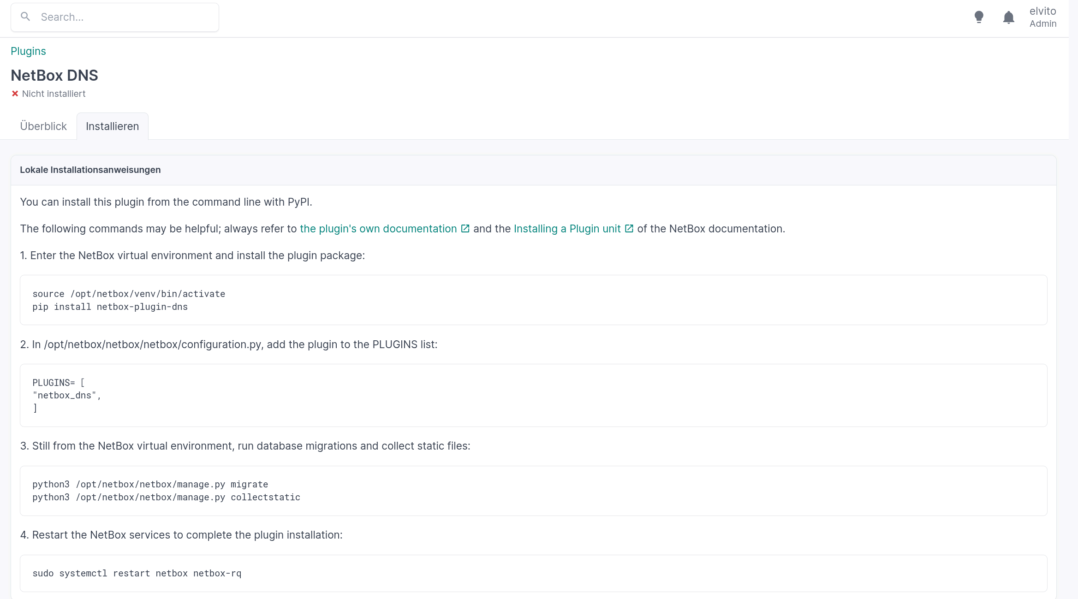Open the plugin's own documentation link
This screenshot has height=599, width=1078.
[x=378, y=229]
